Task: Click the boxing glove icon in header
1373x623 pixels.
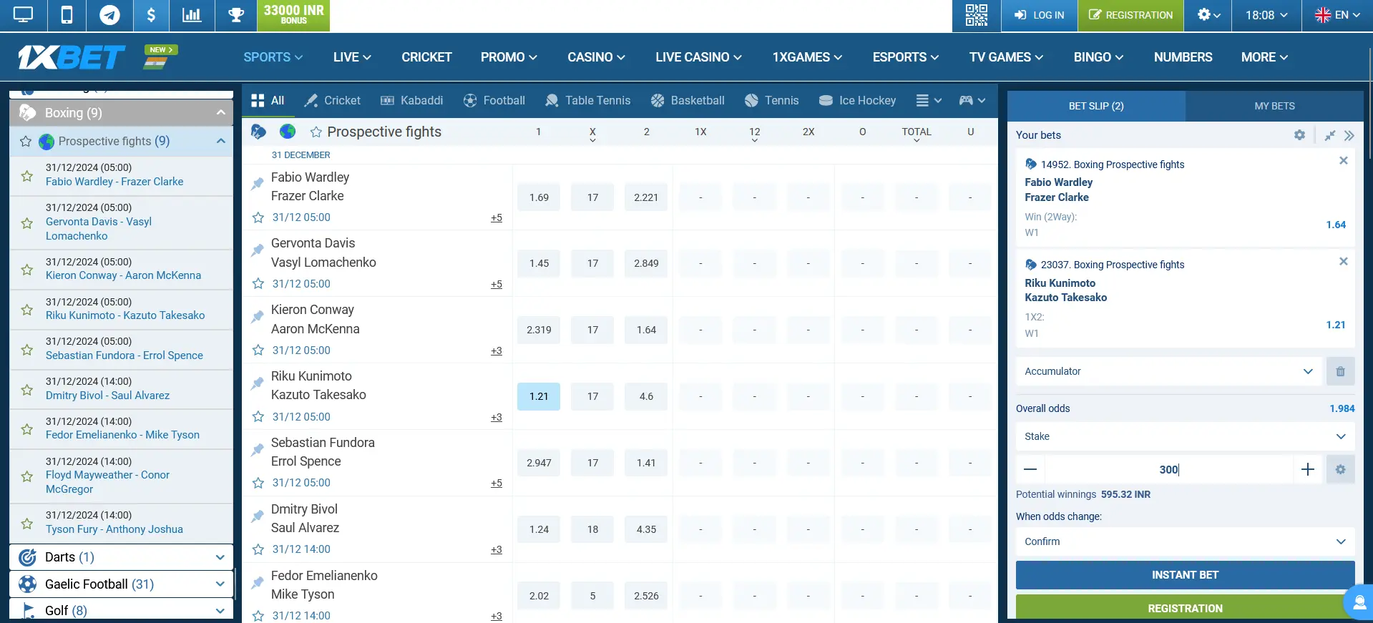Action: (x=258, y=132)
